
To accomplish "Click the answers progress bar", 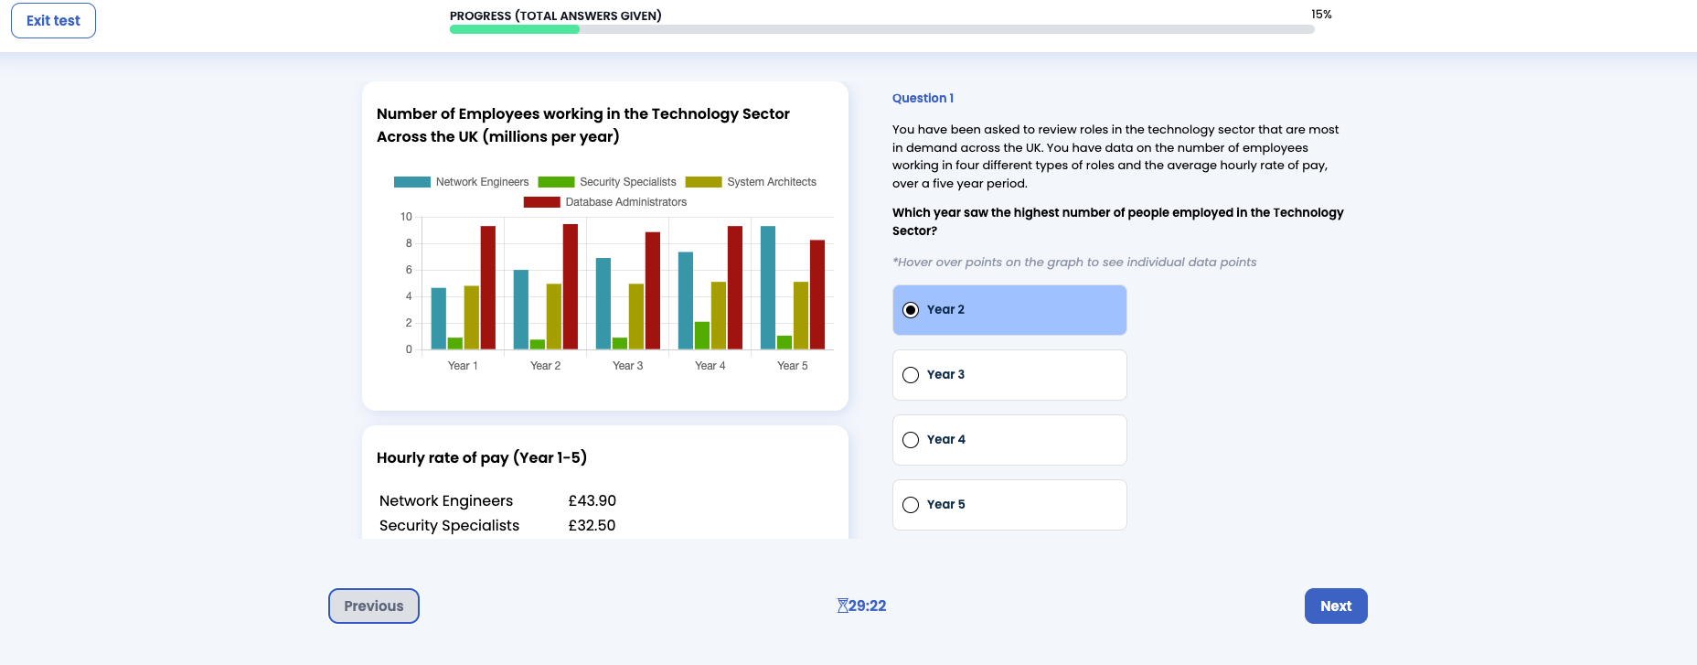I will (x=881, y=29).
